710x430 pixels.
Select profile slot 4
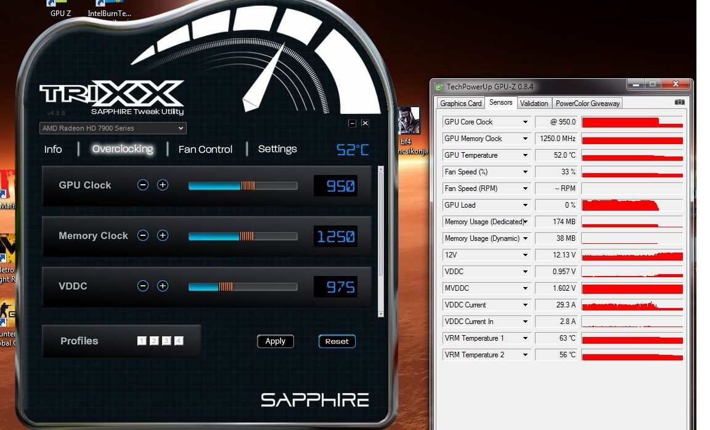(179, 341)
